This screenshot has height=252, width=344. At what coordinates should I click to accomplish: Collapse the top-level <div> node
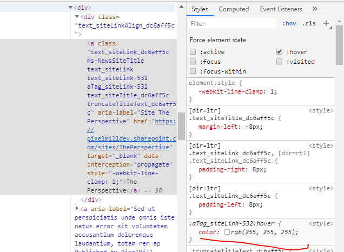[70, 8]
